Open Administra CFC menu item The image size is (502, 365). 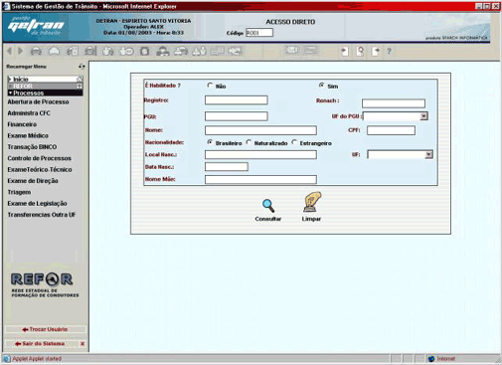point(29,113)
